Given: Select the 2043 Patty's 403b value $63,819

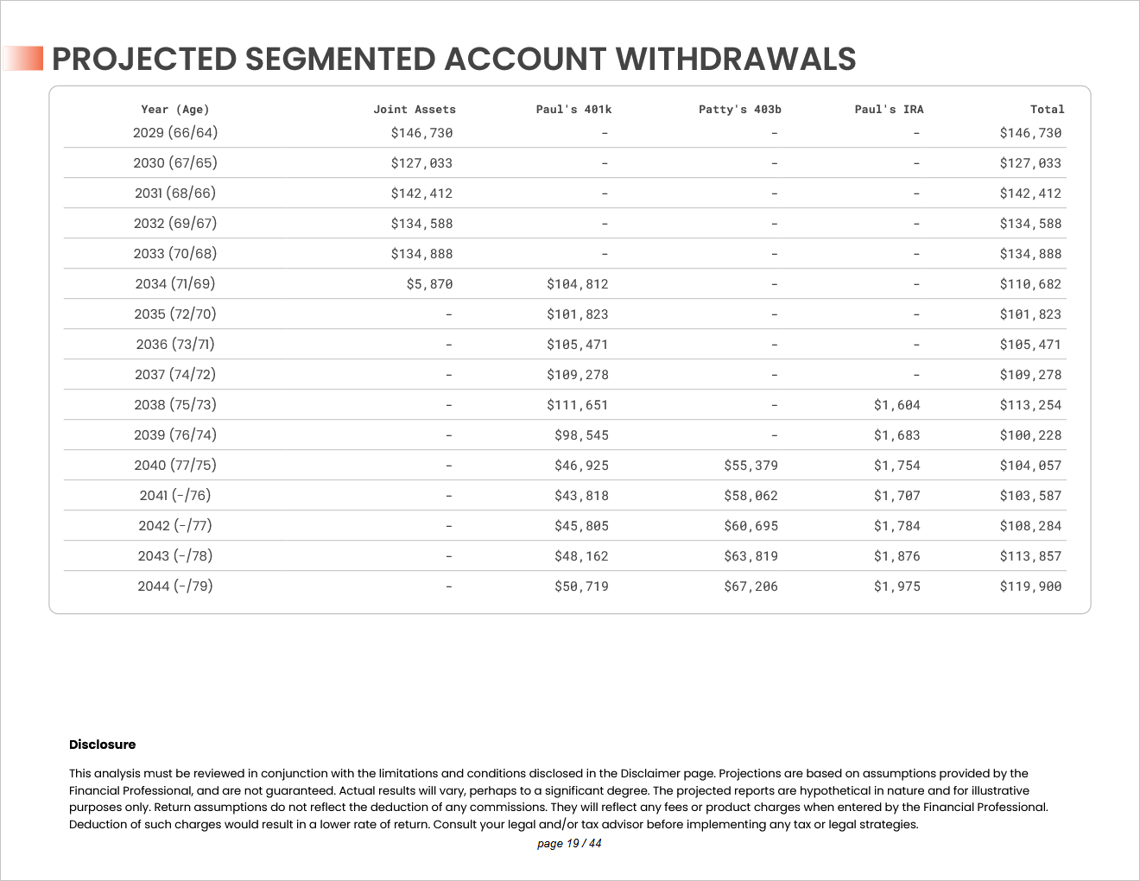Looking at the screenshot, I should point(750,556).
